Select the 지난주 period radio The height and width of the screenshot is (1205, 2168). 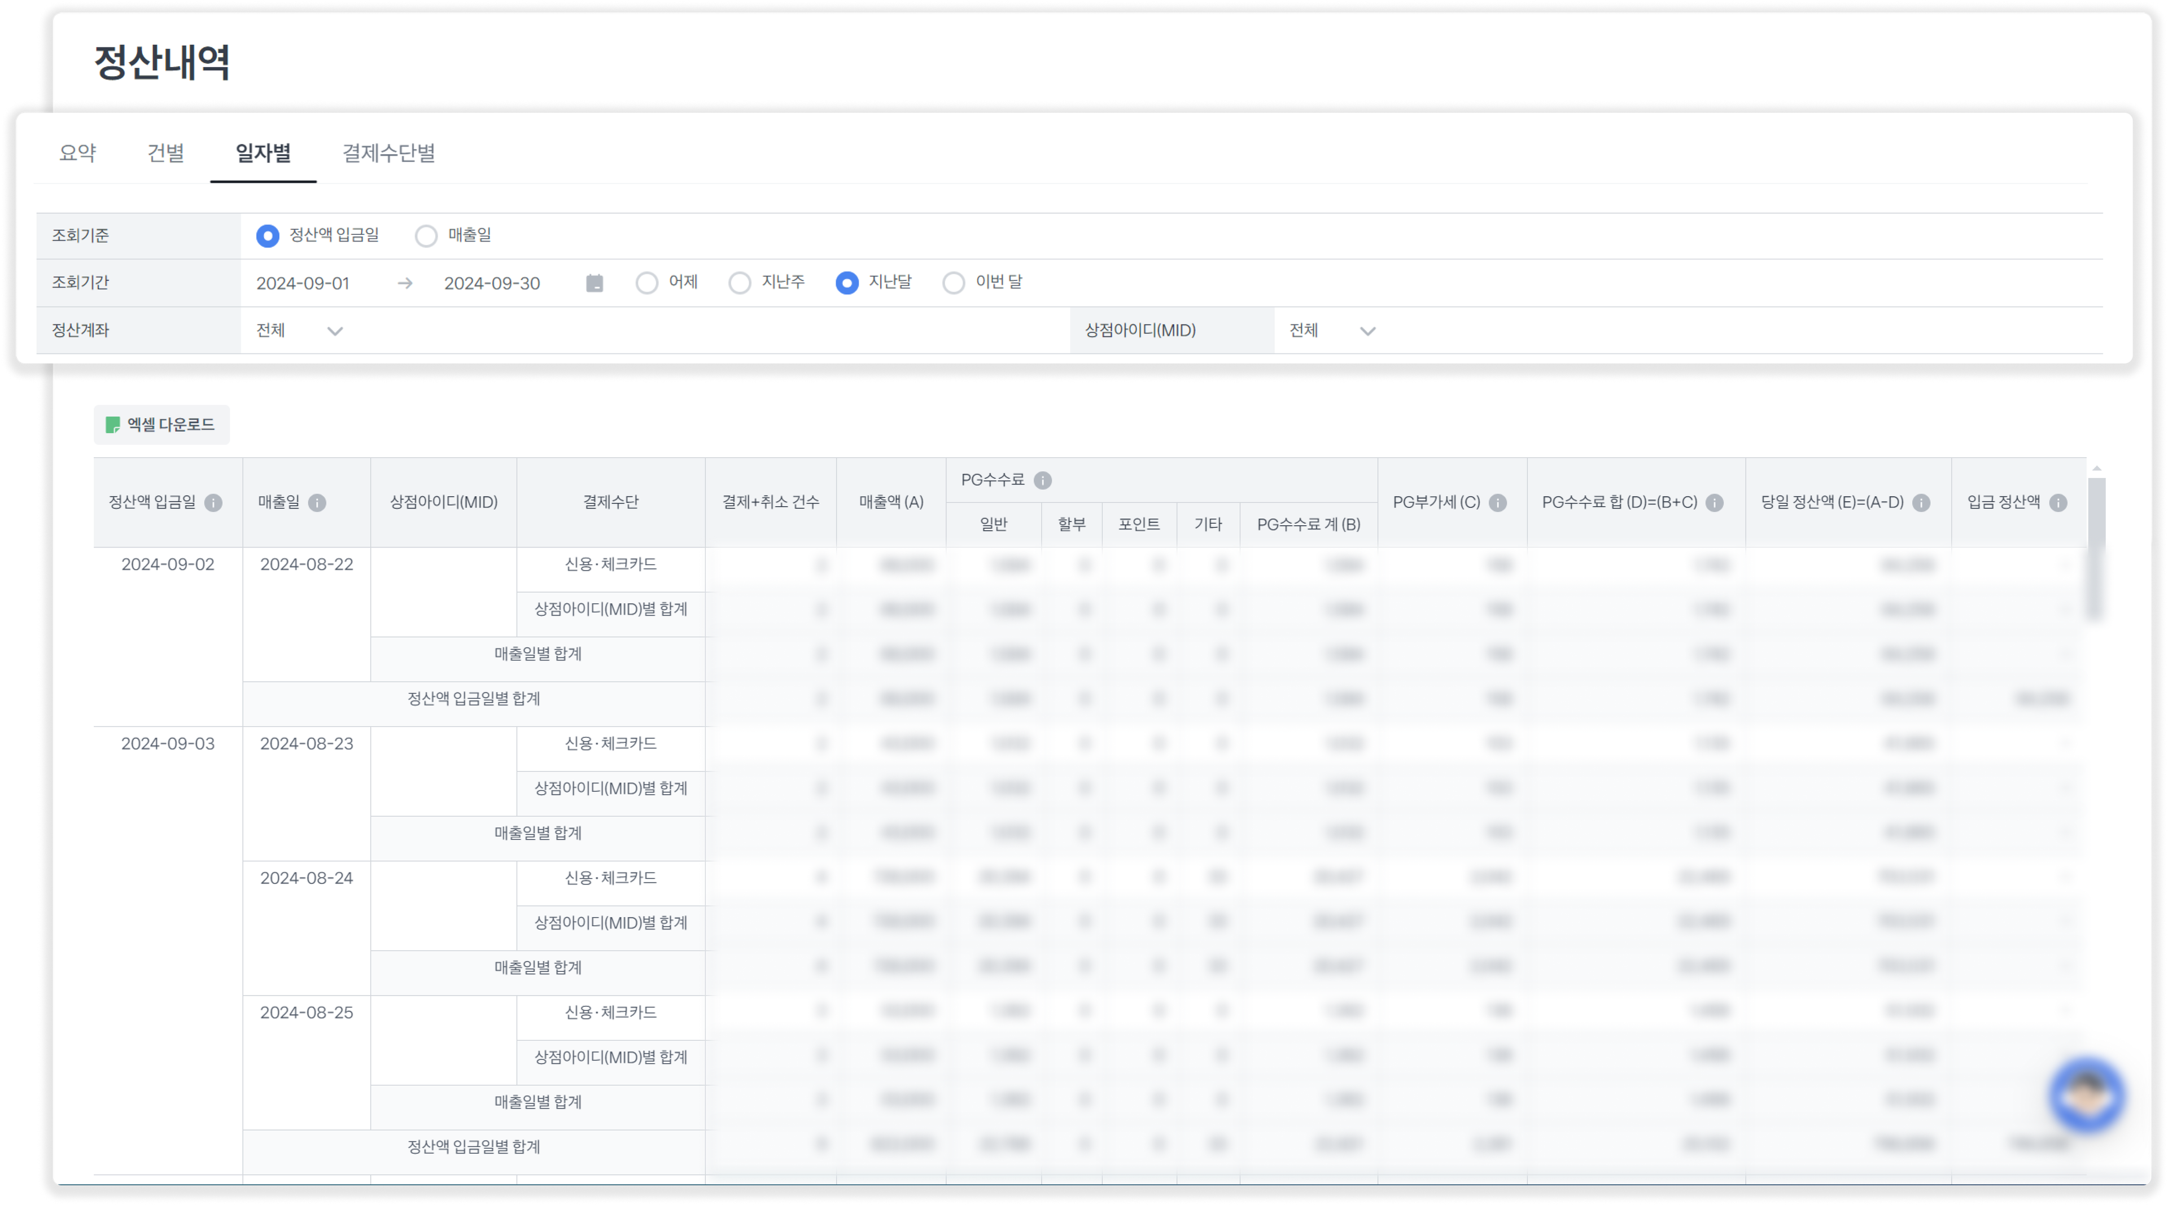740,283
